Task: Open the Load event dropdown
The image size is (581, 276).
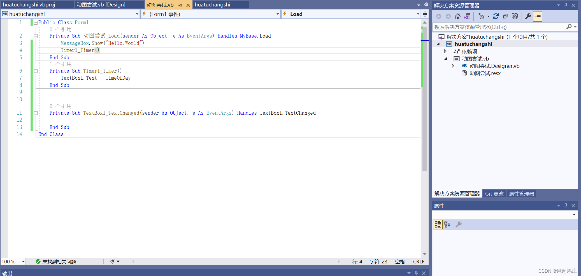Action: (417, 14)
